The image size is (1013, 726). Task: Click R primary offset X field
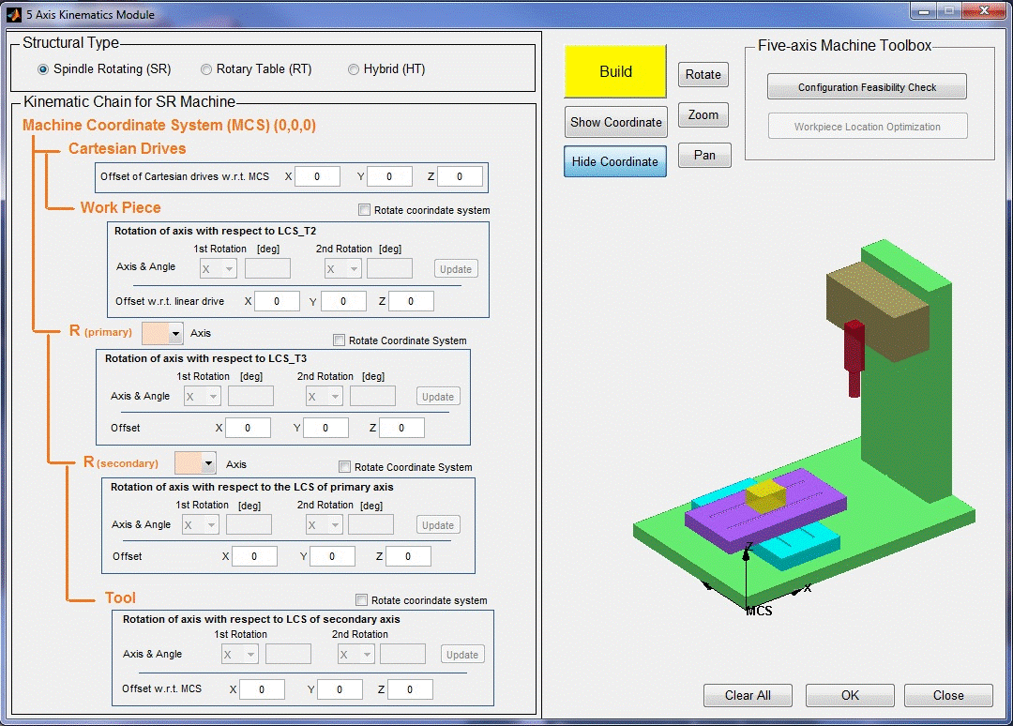248,428
